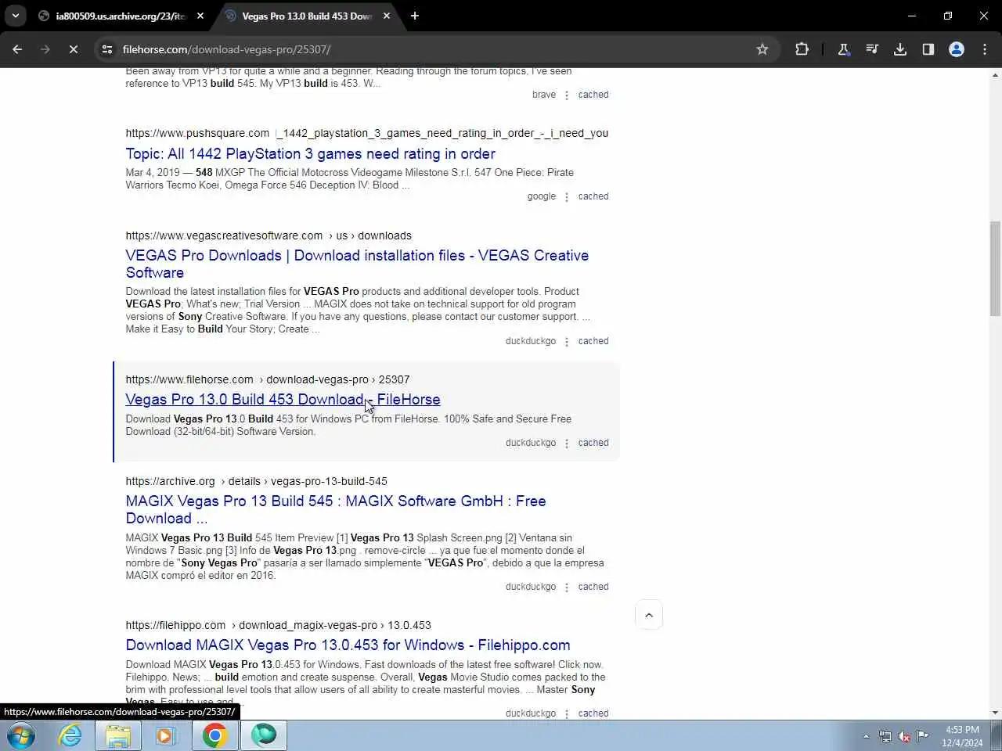Open a new tab with plus button
Screen dimensions: 1002x751
(415, 16)
